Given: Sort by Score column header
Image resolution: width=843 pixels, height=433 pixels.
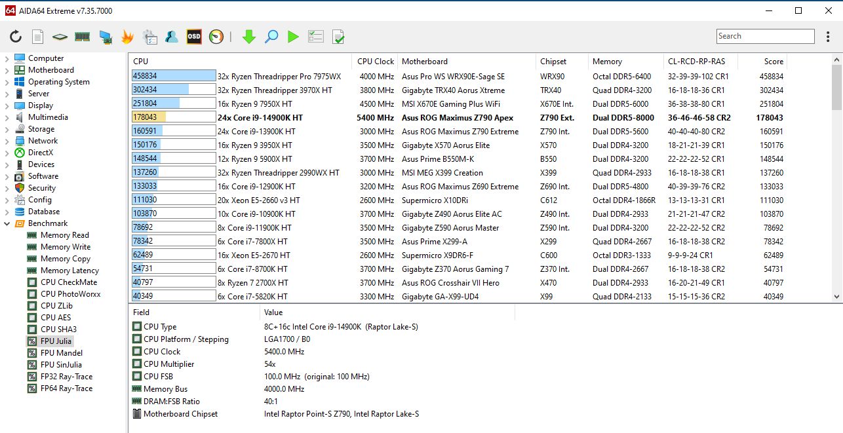Looking at the screenshot, I should pyautogui.click(x=762, y=62).
